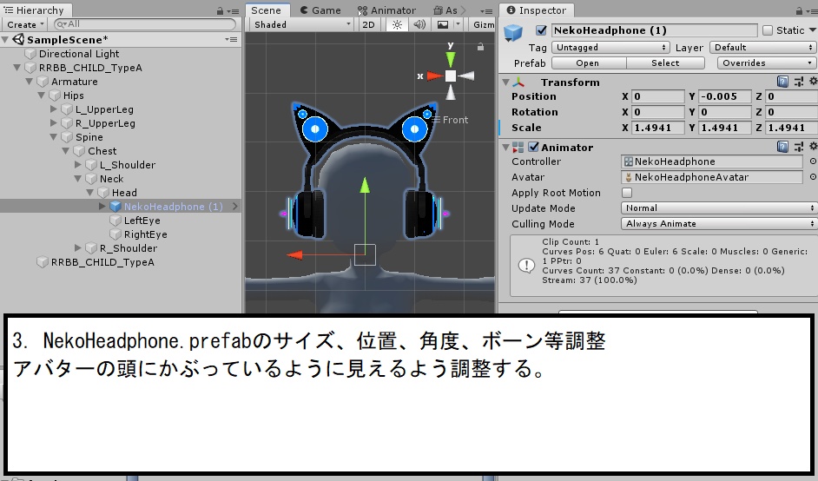Switch to the Game tab
818x481 pixels.
click(320, 10)
